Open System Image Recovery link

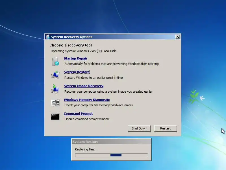tap(84, 86)
